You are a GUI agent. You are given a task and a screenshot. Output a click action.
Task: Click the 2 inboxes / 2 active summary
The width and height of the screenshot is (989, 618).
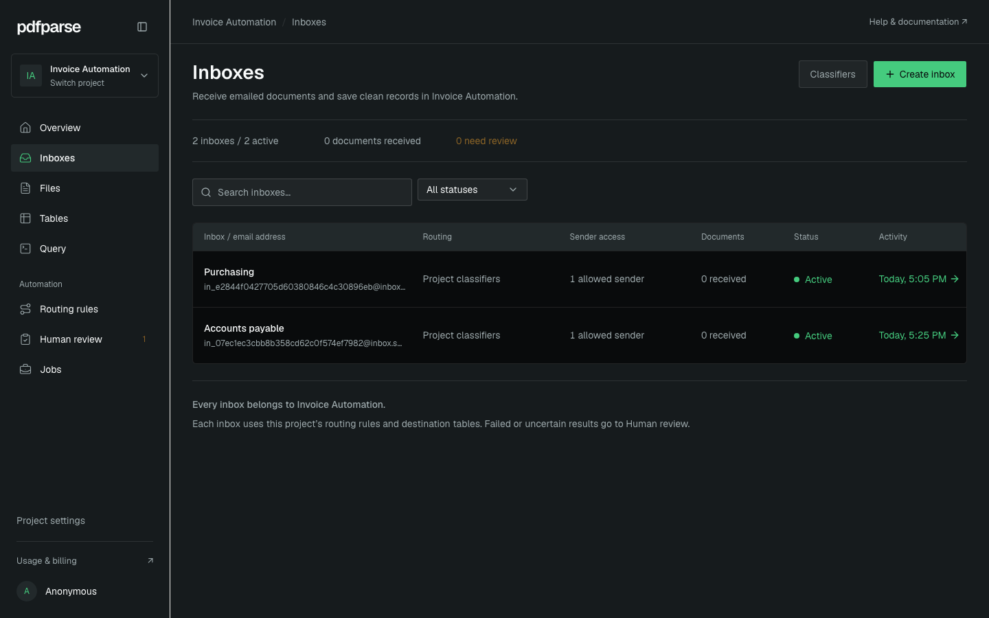pyautogui.click(x=236, y=141)
